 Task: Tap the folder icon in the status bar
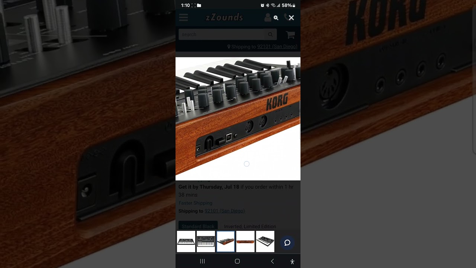tap(199, 5)
